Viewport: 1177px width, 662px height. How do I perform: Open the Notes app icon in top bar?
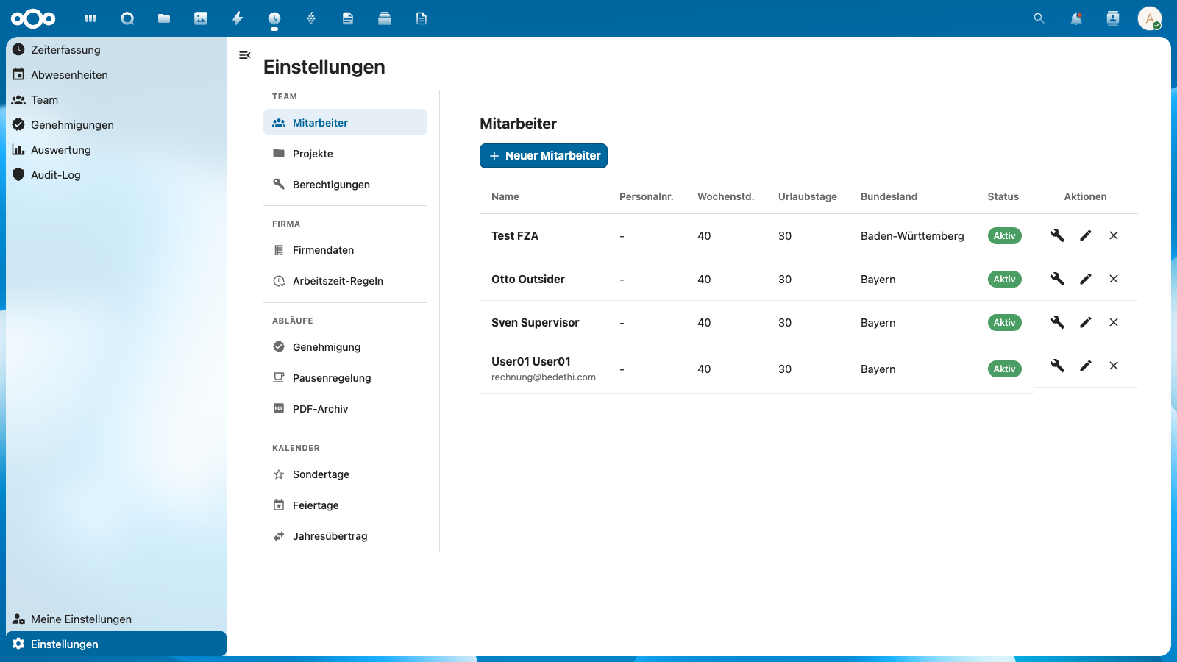coord(348,18)
